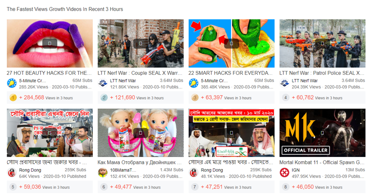Click the 5-Minute Crafts avatar under smart hacks video
This screenshot has width=372, height=194.
[x=194, y=83]
